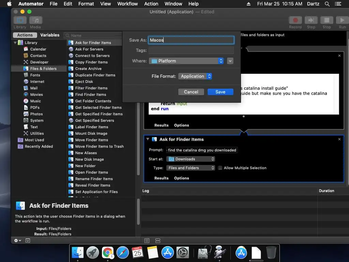Open System Preferences from the Dock
The height and width of the screenshot is (262, 349).
tap(183, 253)
